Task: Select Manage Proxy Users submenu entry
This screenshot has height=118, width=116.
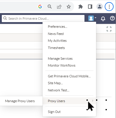Action: click(20, 101)
